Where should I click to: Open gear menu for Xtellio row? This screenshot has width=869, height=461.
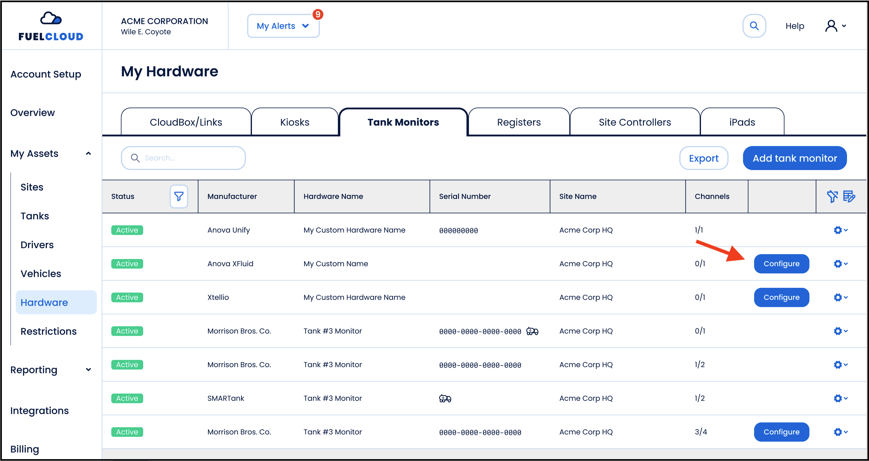tap(840, 297)
